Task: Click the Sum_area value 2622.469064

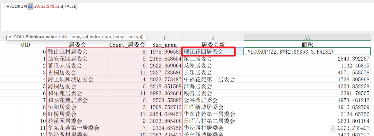Action: pos(164,65)
